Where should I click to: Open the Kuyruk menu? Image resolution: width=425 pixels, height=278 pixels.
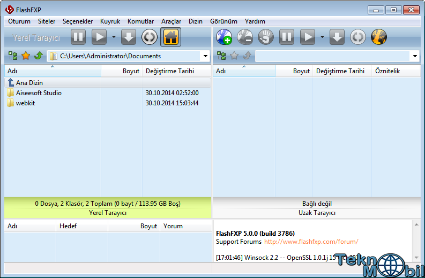click(x=110, y=21)
